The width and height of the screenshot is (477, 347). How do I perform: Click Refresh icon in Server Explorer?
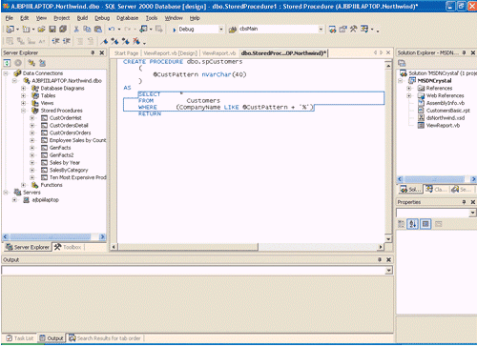pos(7,63)
